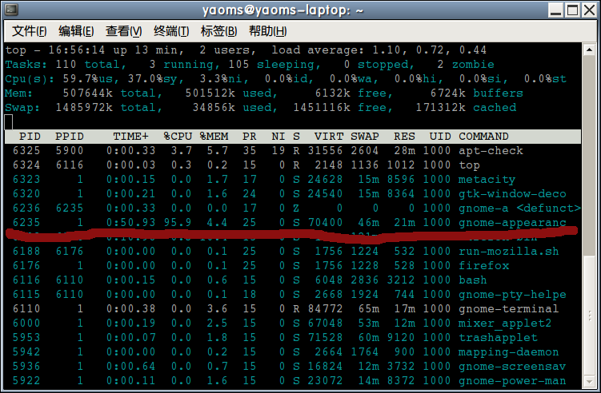Click the run-mozilla.sh process name

[x=509, y=252]
